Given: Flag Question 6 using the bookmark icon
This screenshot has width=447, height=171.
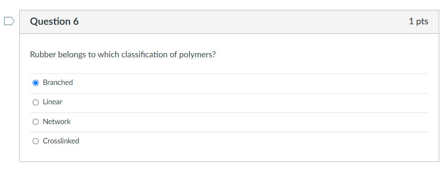Looking at the screenshot, I should pos(9,21).
